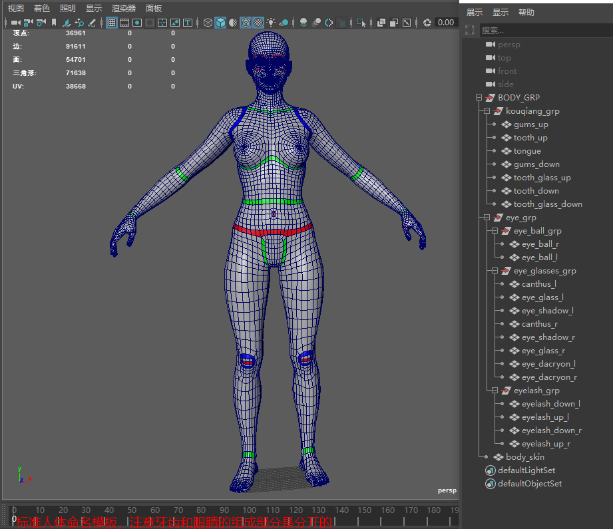Viewport: 613px width, 529px height.
Task: Collapse the kouqiang_grp group expander
Action: click(487, 111)
